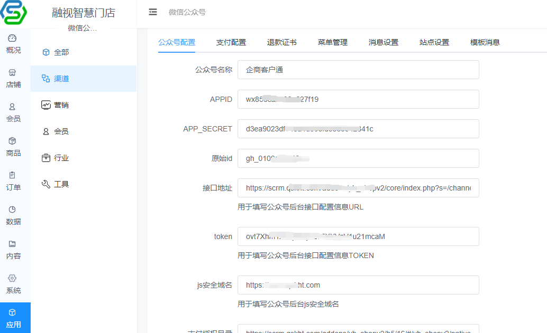Screen dimensions: 547x333
Task: Switch to 公众号配置 tab
Action: tap(177, 42)
